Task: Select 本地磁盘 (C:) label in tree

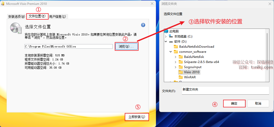Action: click(x=183, y=36)
